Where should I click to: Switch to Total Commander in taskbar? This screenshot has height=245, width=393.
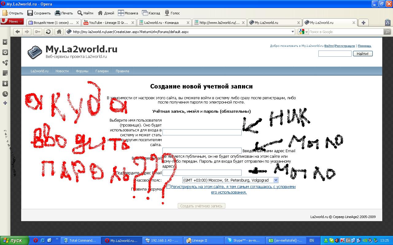81,240
